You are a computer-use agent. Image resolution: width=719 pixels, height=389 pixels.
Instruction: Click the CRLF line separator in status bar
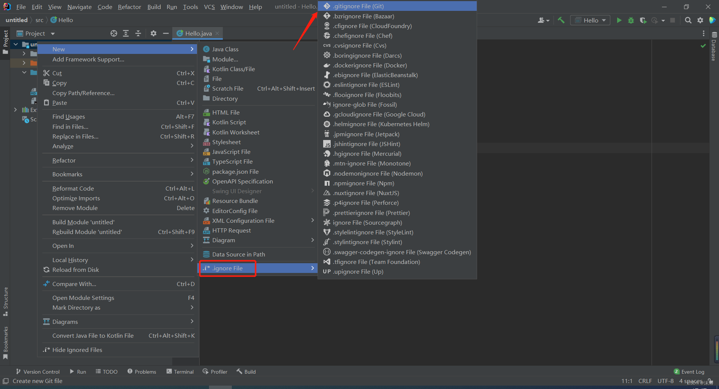[645, 381]
